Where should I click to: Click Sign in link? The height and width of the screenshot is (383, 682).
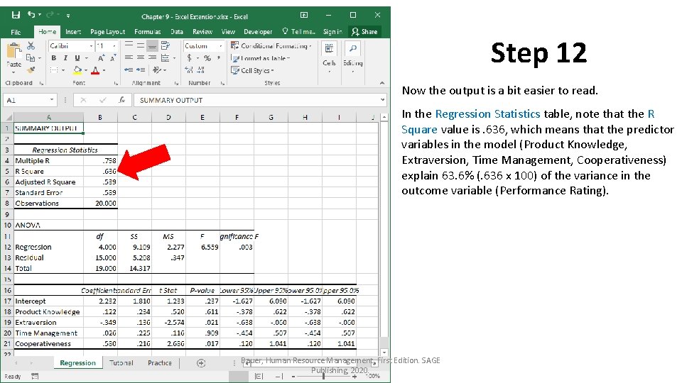pyautogui.click(x=332, y=32)
